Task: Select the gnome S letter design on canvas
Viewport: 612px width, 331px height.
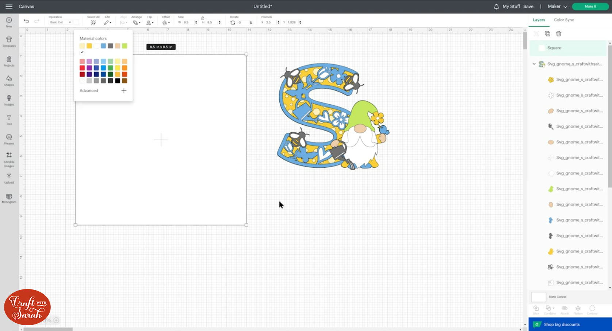Action: [333, 116]
